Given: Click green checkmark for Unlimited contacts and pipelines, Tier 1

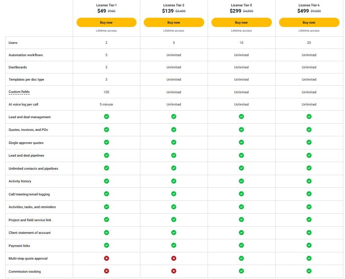Looking at the screenshot, I should tap(106, 168).
